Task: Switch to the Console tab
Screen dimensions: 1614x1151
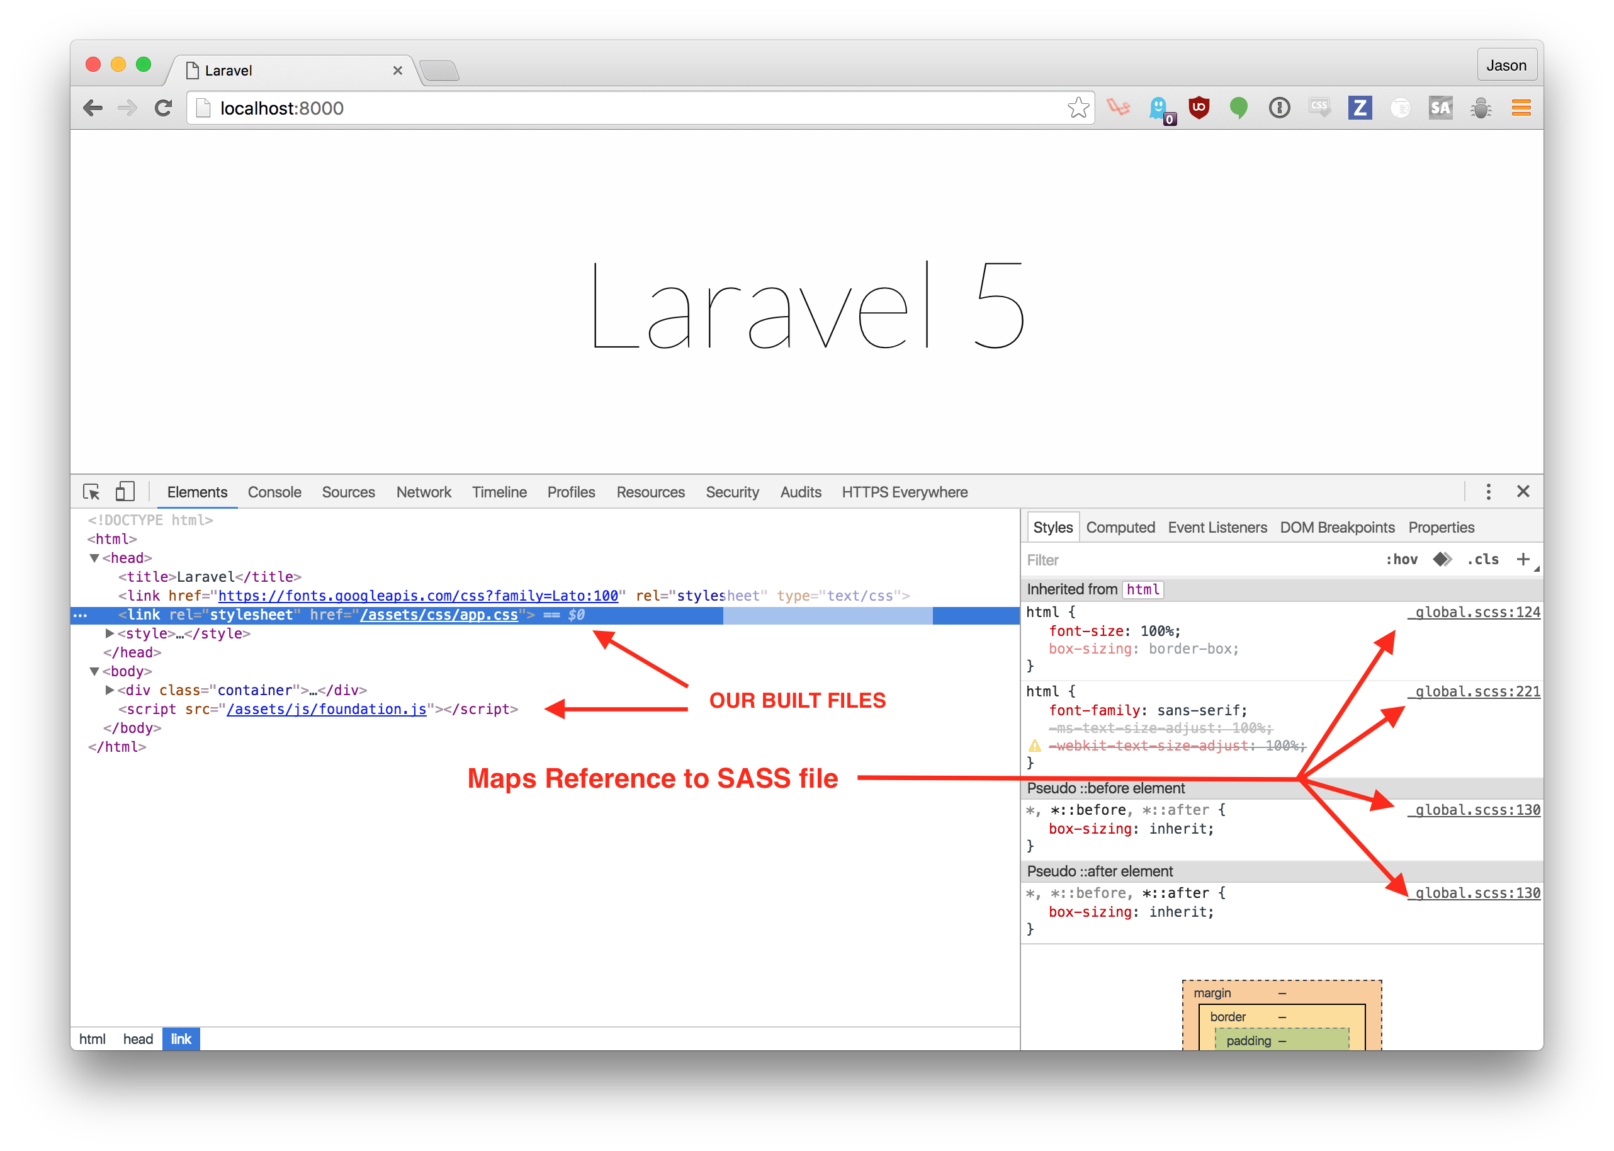Action: [x=274, y=492]
